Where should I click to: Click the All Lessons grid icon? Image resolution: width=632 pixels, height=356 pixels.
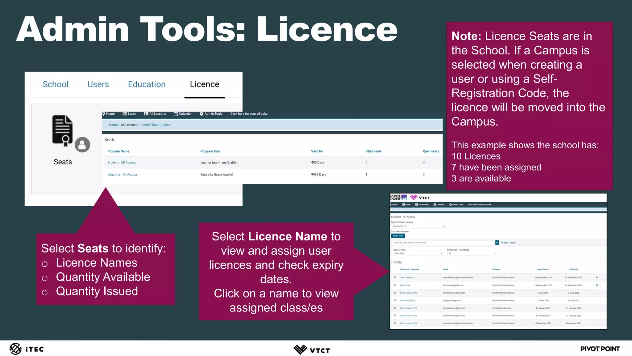146,114
